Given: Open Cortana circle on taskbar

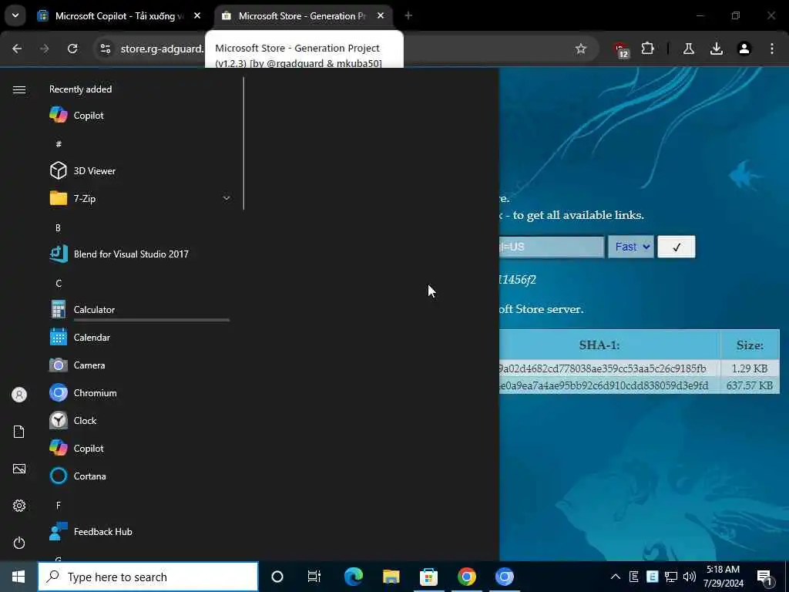Looking at the screenshot, I should coord(277,577).
